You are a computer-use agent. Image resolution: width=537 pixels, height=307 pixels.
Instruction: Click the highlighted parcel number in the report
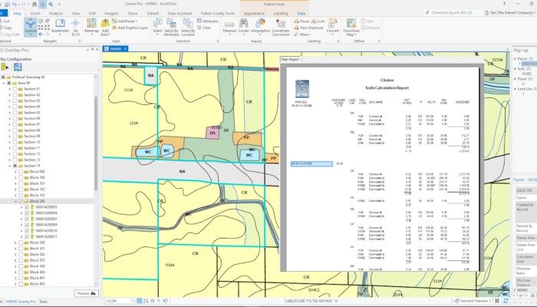point(311,163)
